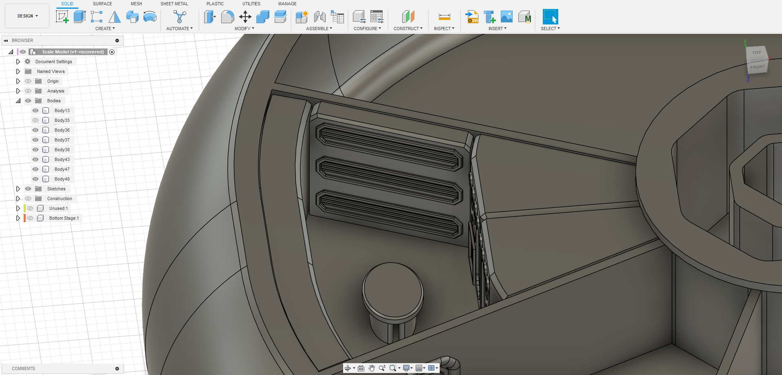Open the Configure menu label
Image resolution: width=782 pixels, height=375 pixels.
[x=367, y=29]
